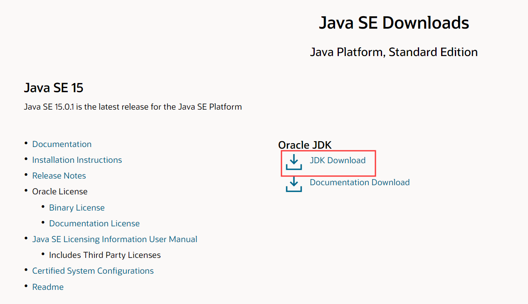Open Java SE Licensing Information User Manual
The height and width of the screenshot is (304, 528).
[x=115, y=239]
